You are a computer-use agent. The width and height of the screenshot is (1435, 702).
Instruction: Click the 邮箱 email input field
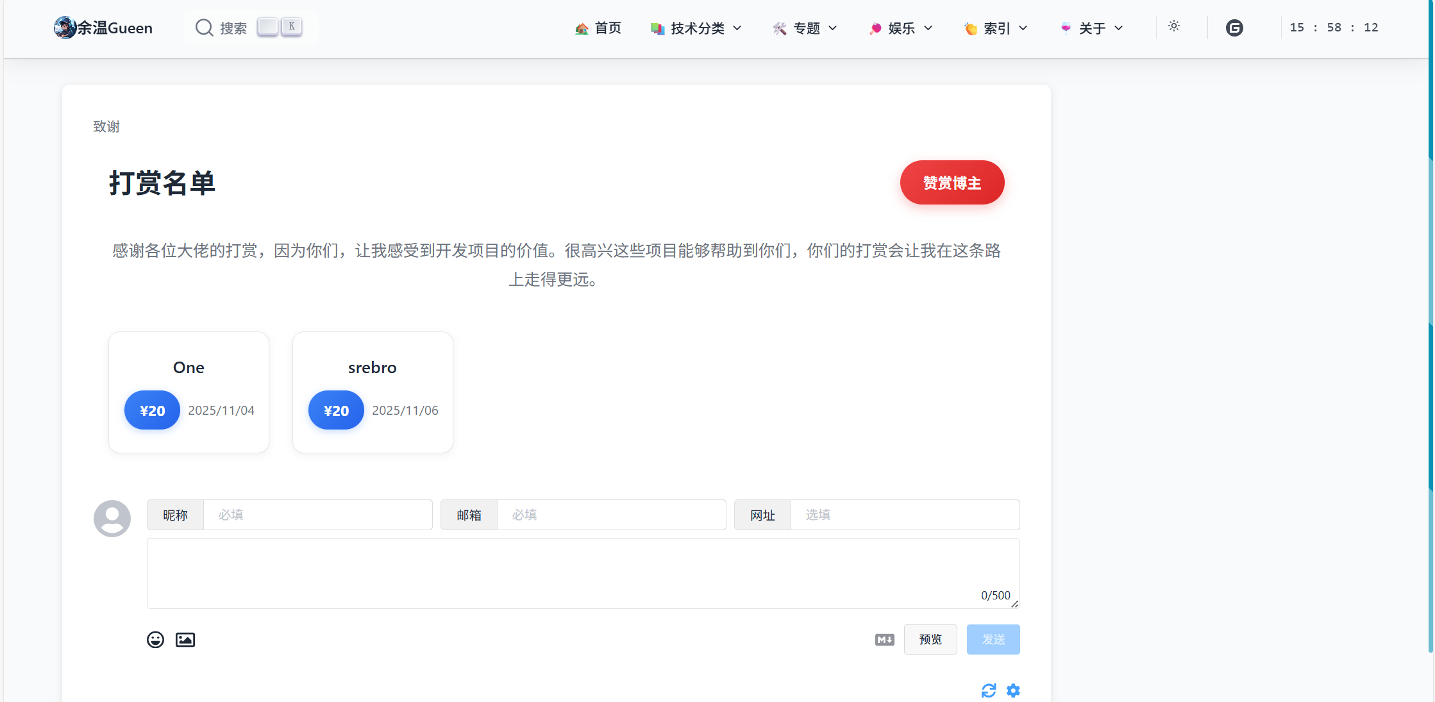tap(610, 515)
